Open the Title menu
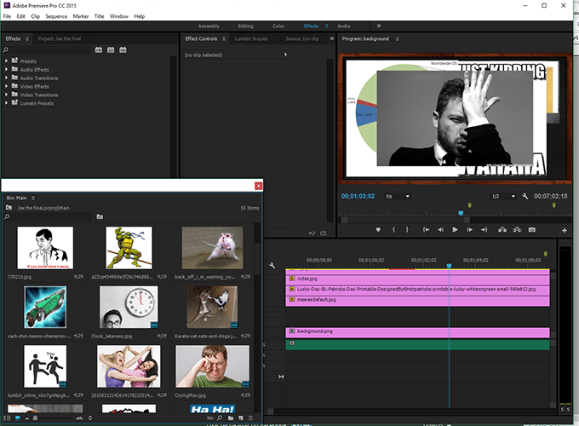 [99, 16]
